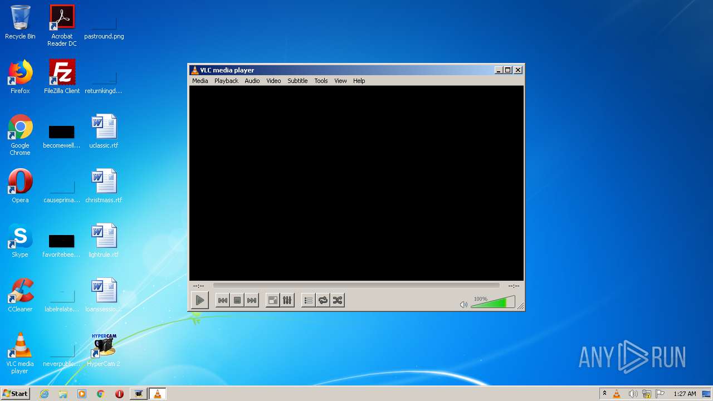Select the christmass.rtf file

click(x=104, y=186)
